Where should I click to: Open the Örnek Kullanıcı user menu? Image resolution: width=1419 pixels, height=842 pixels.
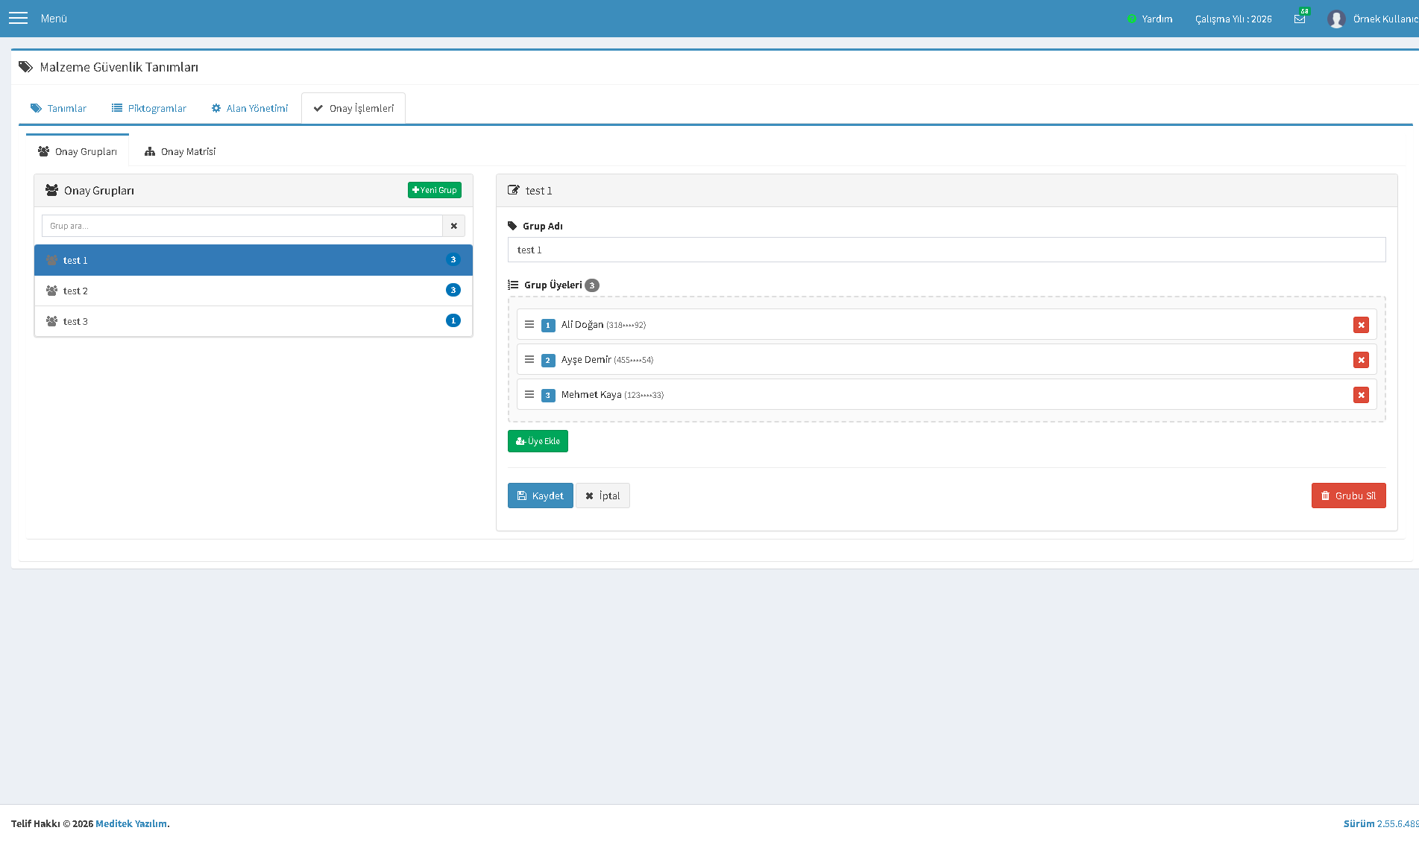pyautogui.click(x=1372, y=19)
